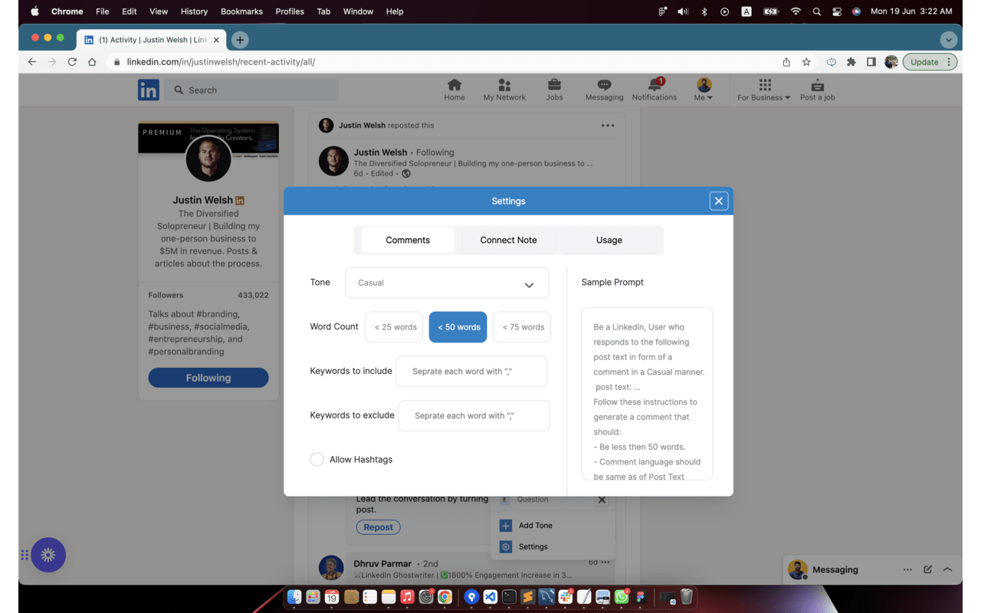Screen dimensions: 981x613
Task: Open Messaging from the top navigation icon
Action: tap(604, 84)
